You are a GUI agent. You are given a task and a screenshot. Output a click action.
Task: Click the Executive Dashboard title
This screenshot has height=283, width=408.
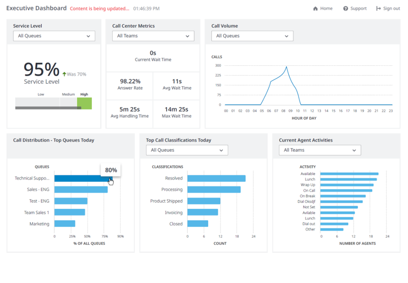[x=36, y=8]
